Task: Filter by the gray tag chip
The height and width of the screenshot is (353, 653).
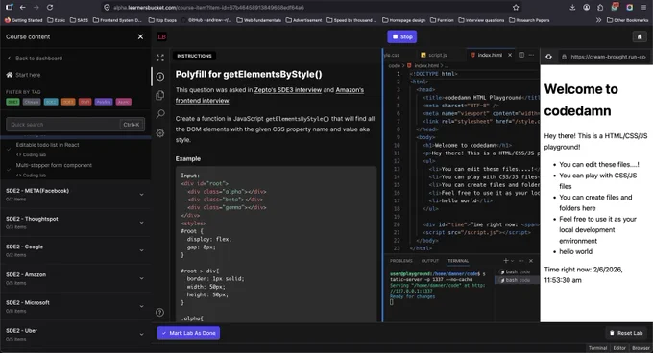Action: pyautogui.click(x=32, y=102)
